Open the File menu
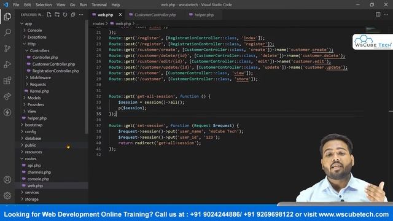The image size is (393, 221). tap(16, 5)
